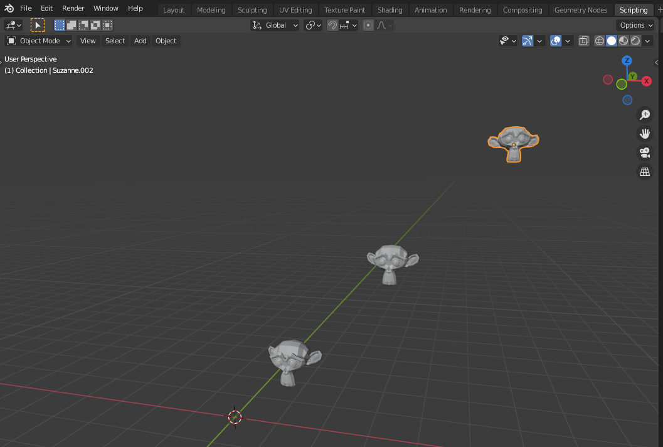Open the shading options dropdown arrow
The height and width of the screenshot is (447, 663).
pyautogui.click(x=647, y=41)
